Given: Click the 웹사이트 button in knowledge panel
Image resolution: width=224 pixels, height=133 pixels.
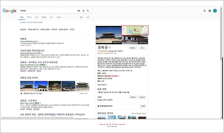Looking at the screenshot, I should click(133, 48).
